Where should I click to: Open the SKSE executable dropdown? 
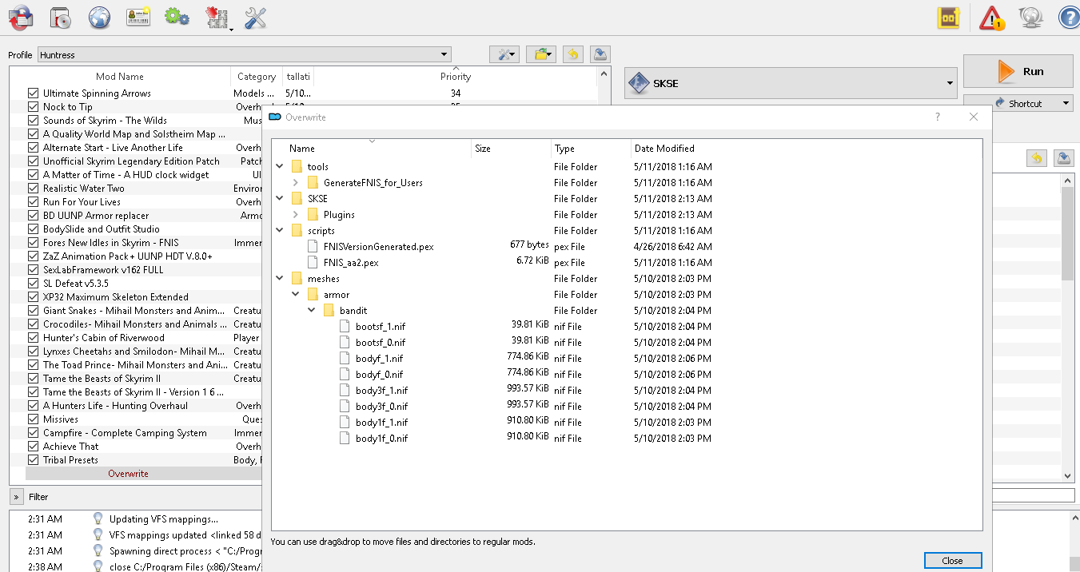coord(791,83)
